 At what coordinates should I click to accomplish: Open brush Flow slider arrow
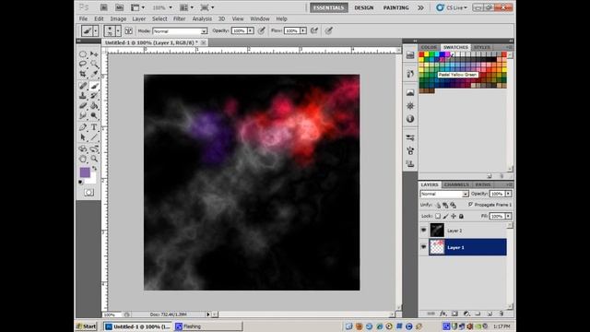tap(303, 30)
